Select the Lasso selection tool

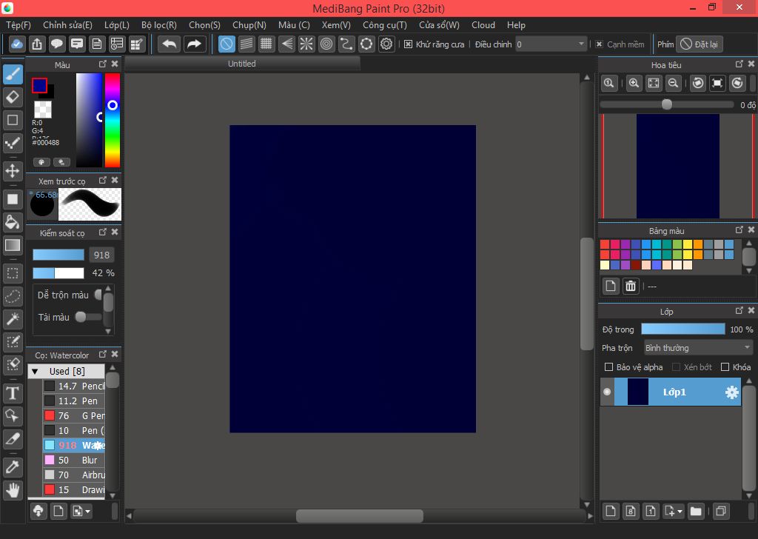click(x=13, y=296)
